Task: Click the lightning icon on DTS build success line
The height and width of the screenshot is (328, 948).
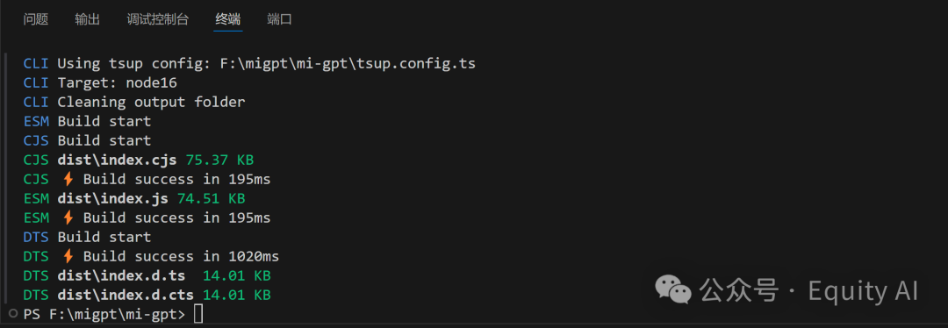Action: 68,257
